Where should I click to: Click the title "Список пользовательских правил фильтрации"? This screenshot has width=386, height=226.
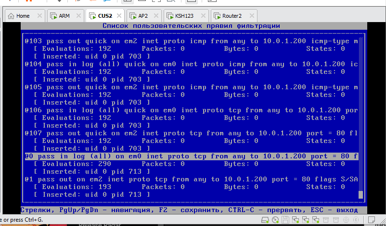(191, 26)
